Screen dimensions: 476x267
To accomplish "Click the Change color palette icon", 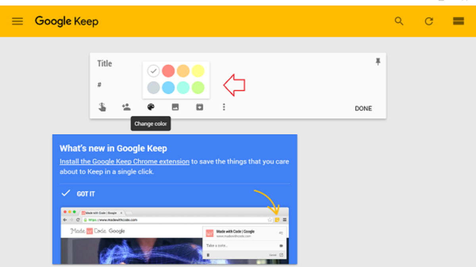I will point(151,107).
